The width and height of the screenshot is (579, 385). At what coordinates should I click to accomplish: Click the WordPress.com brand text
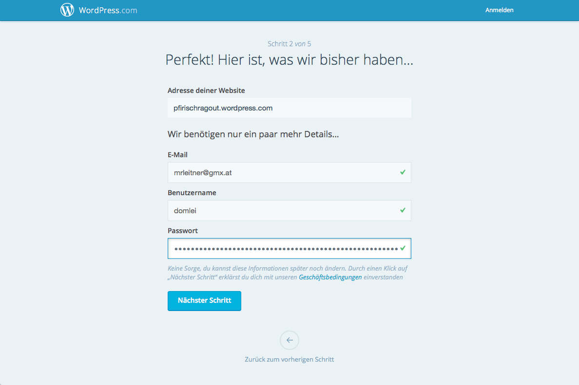click(x=108, y=10)
